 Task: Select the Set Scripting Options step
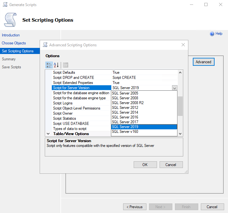[x=20, y=51]
